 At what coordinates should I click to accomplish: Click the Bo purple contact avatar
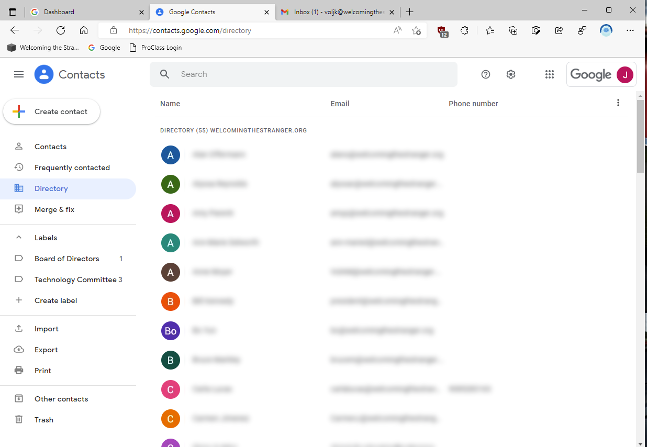171,331
